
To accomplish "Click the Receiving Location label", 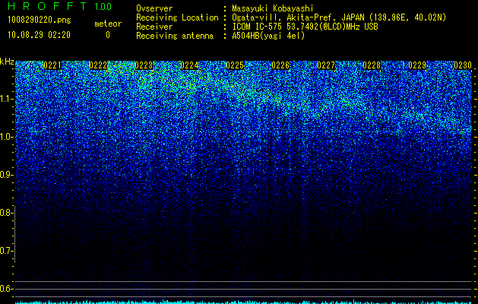I will 177,17.
